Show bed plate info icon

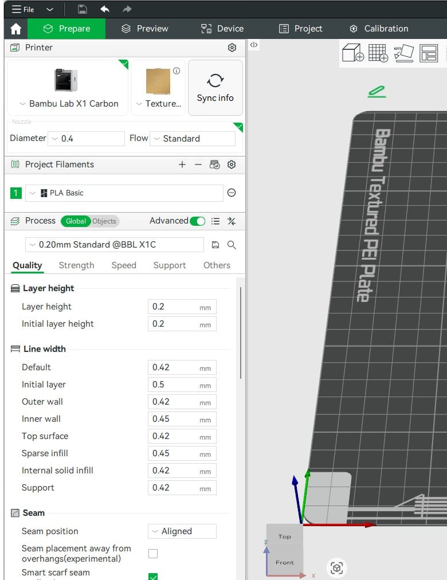(x=177, y=70)
